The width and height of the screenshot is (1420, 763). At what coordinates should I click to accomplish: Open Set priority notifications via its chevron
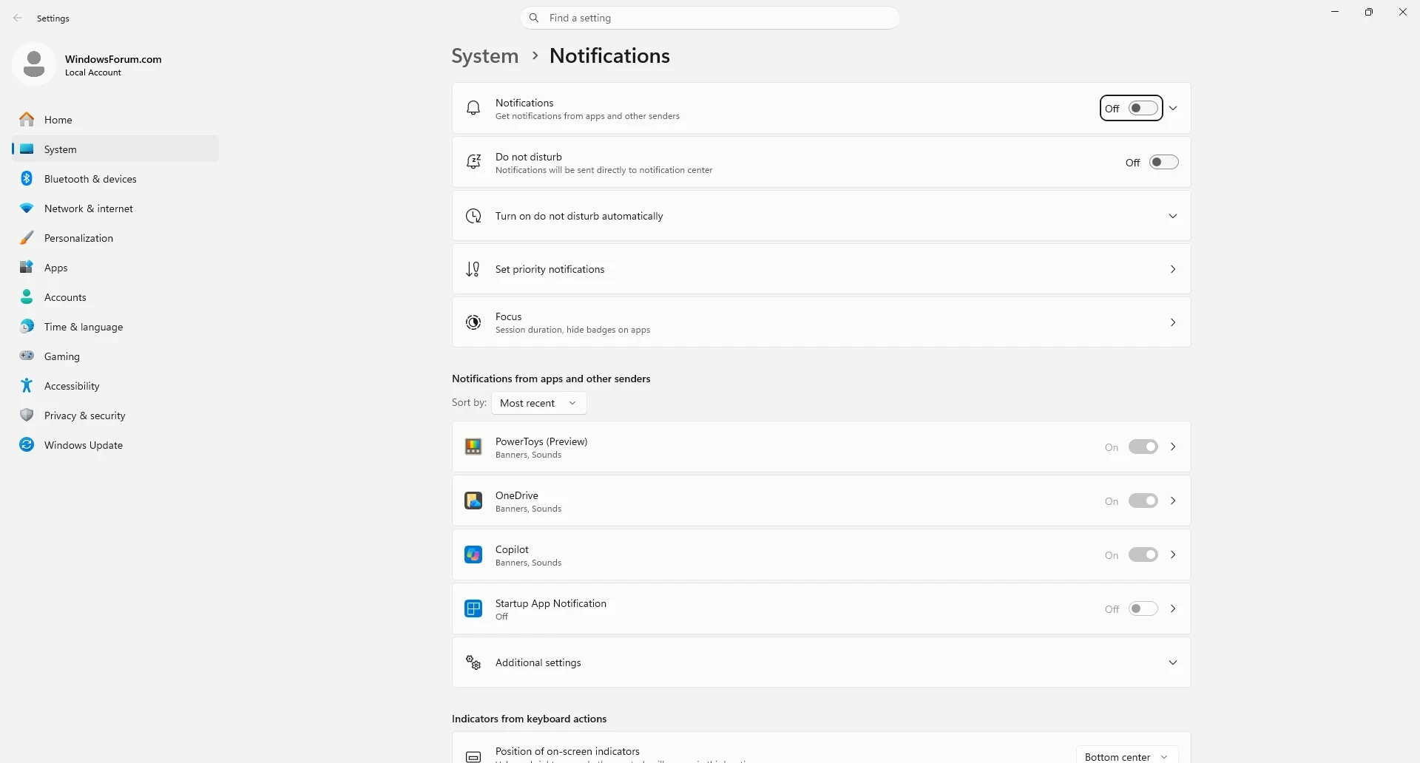[1173, 269]
